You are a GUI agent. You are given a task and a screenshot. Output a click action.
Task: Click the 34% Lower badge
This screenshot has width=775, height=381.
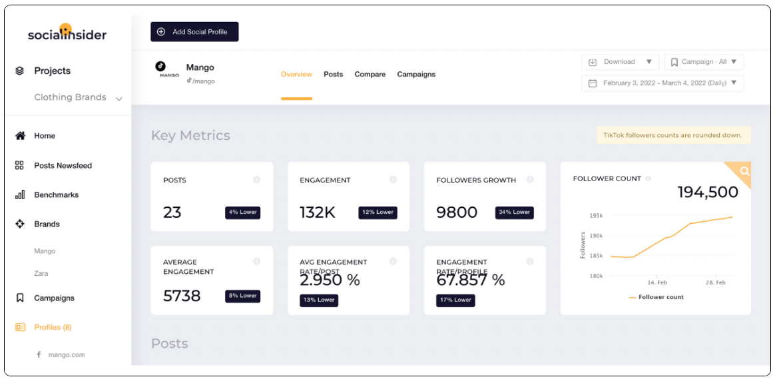coord(515,212)
